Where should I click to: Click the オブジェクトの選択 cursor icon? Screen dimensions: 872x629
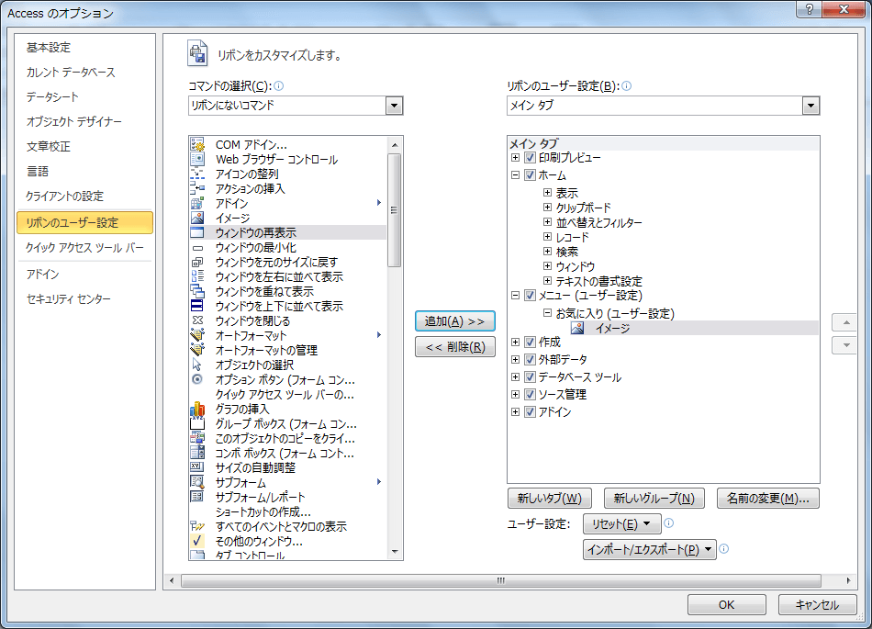(197, 365)
